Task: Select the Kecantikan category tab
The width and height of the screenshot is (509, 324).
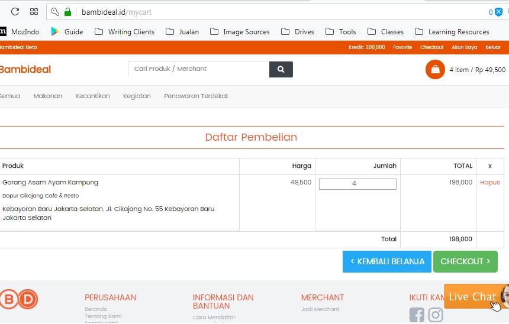Action: click(92, 96)
